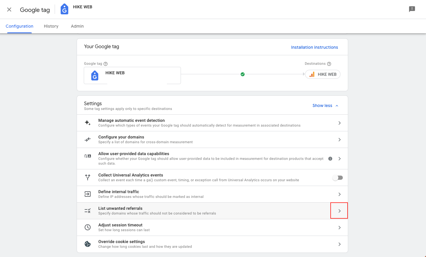
Task: Click the Destinations help icon
Action: 329,64
